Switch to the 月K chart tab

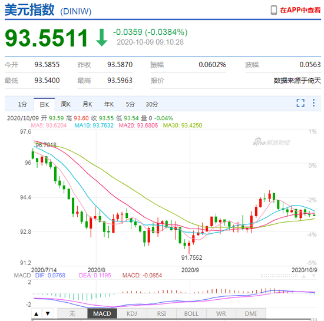(x=87, y=104)
